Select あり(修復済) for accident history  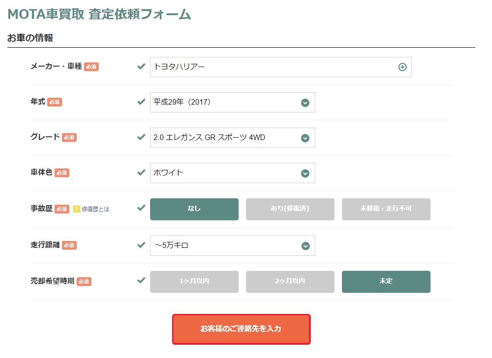(290, 209)
